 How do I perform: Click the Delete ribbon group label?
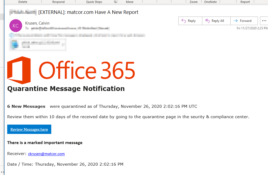pos(23,2)
